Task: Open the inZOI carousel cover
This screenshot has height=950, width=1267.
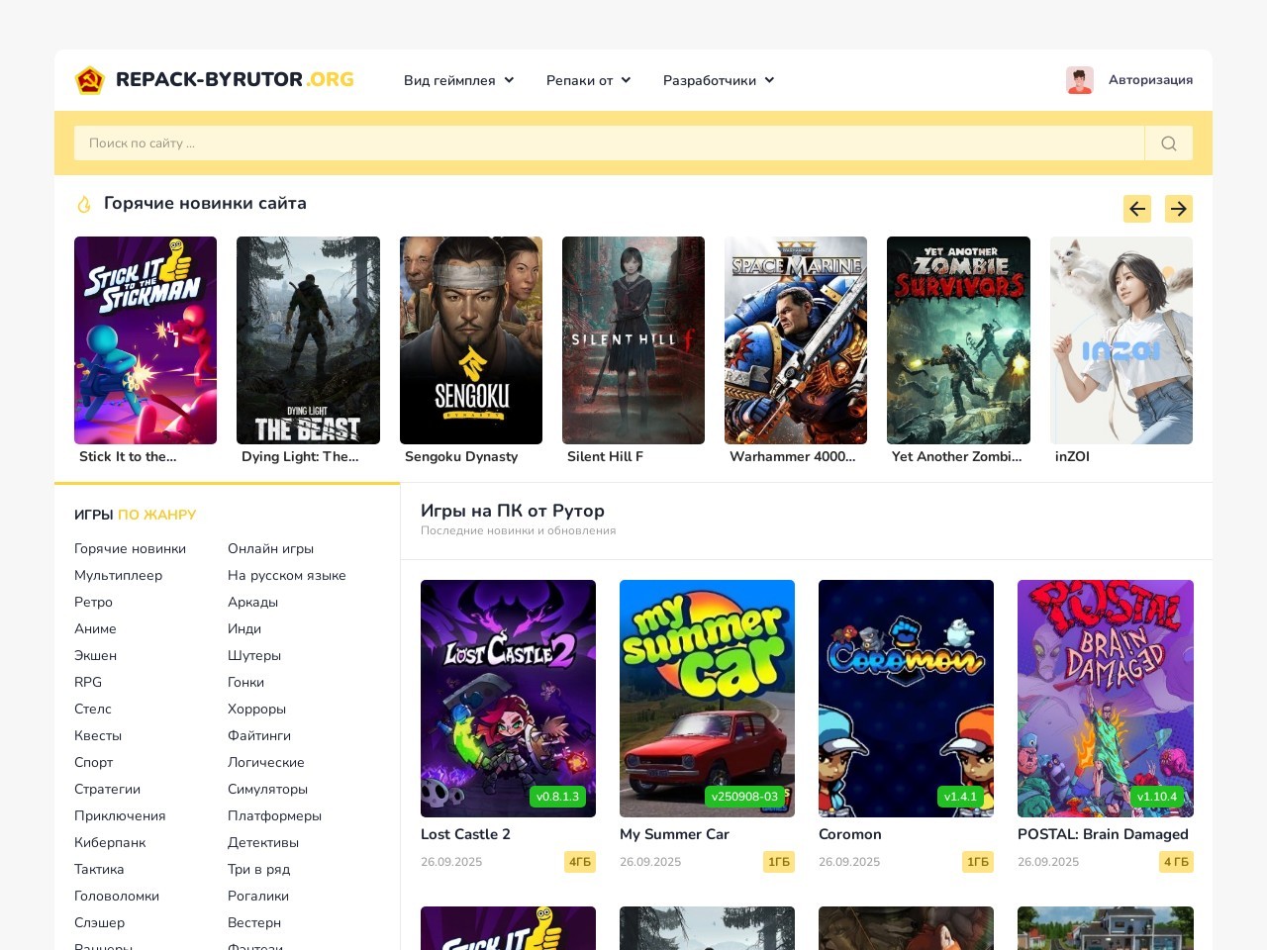Action: 1121,340
